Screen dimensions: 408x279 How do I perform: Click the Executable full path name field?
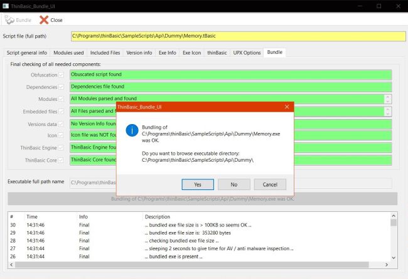(x=230, y=183)
